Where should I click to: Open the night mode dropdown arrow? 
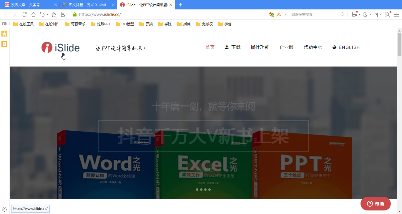(370, 14)
